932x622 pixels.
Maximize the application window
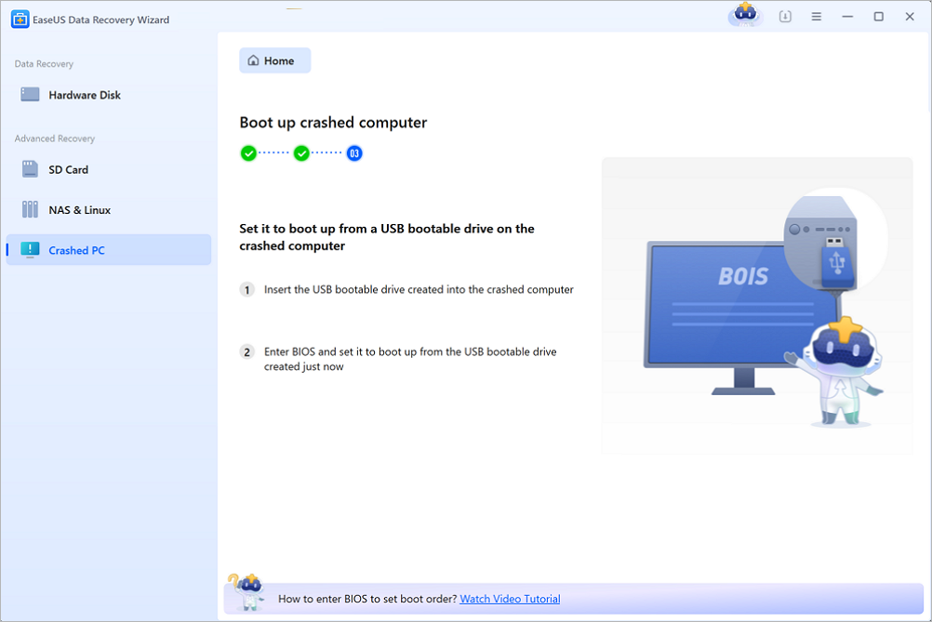[x=878, y=17]
